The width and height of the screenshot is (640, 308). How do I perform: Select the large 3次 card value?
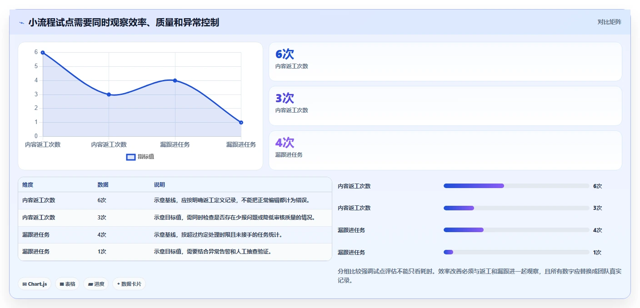(285, 98)
